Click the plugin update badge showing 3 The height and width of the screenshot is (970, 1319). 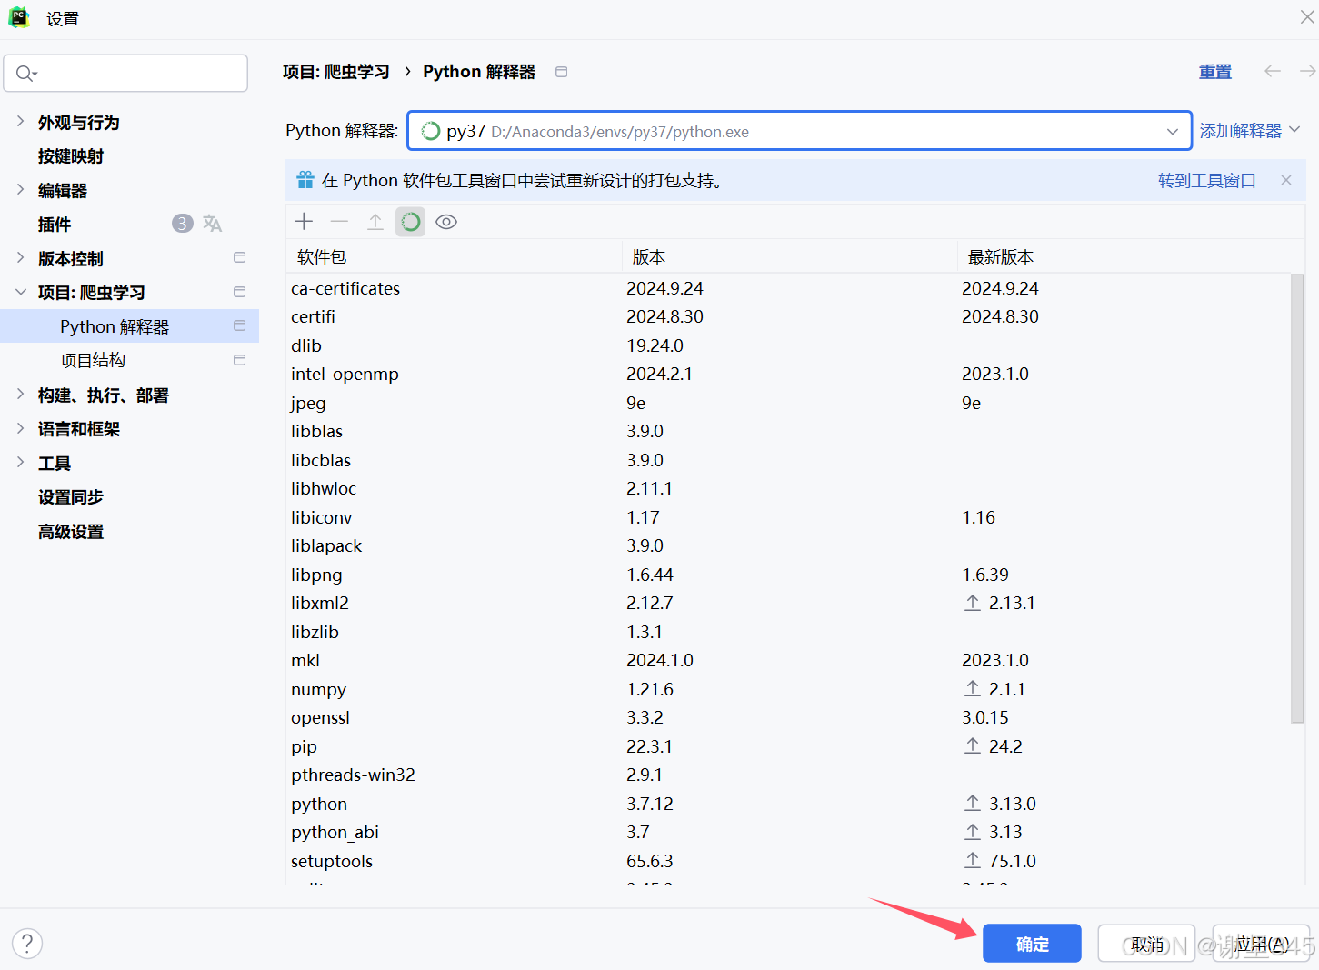click(183, 224)
